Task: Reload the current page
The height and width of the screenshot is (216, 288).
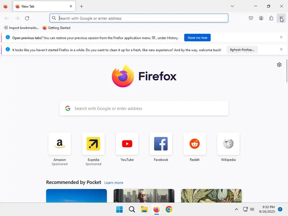Action: pyautogui.click(x=27, y=18)
